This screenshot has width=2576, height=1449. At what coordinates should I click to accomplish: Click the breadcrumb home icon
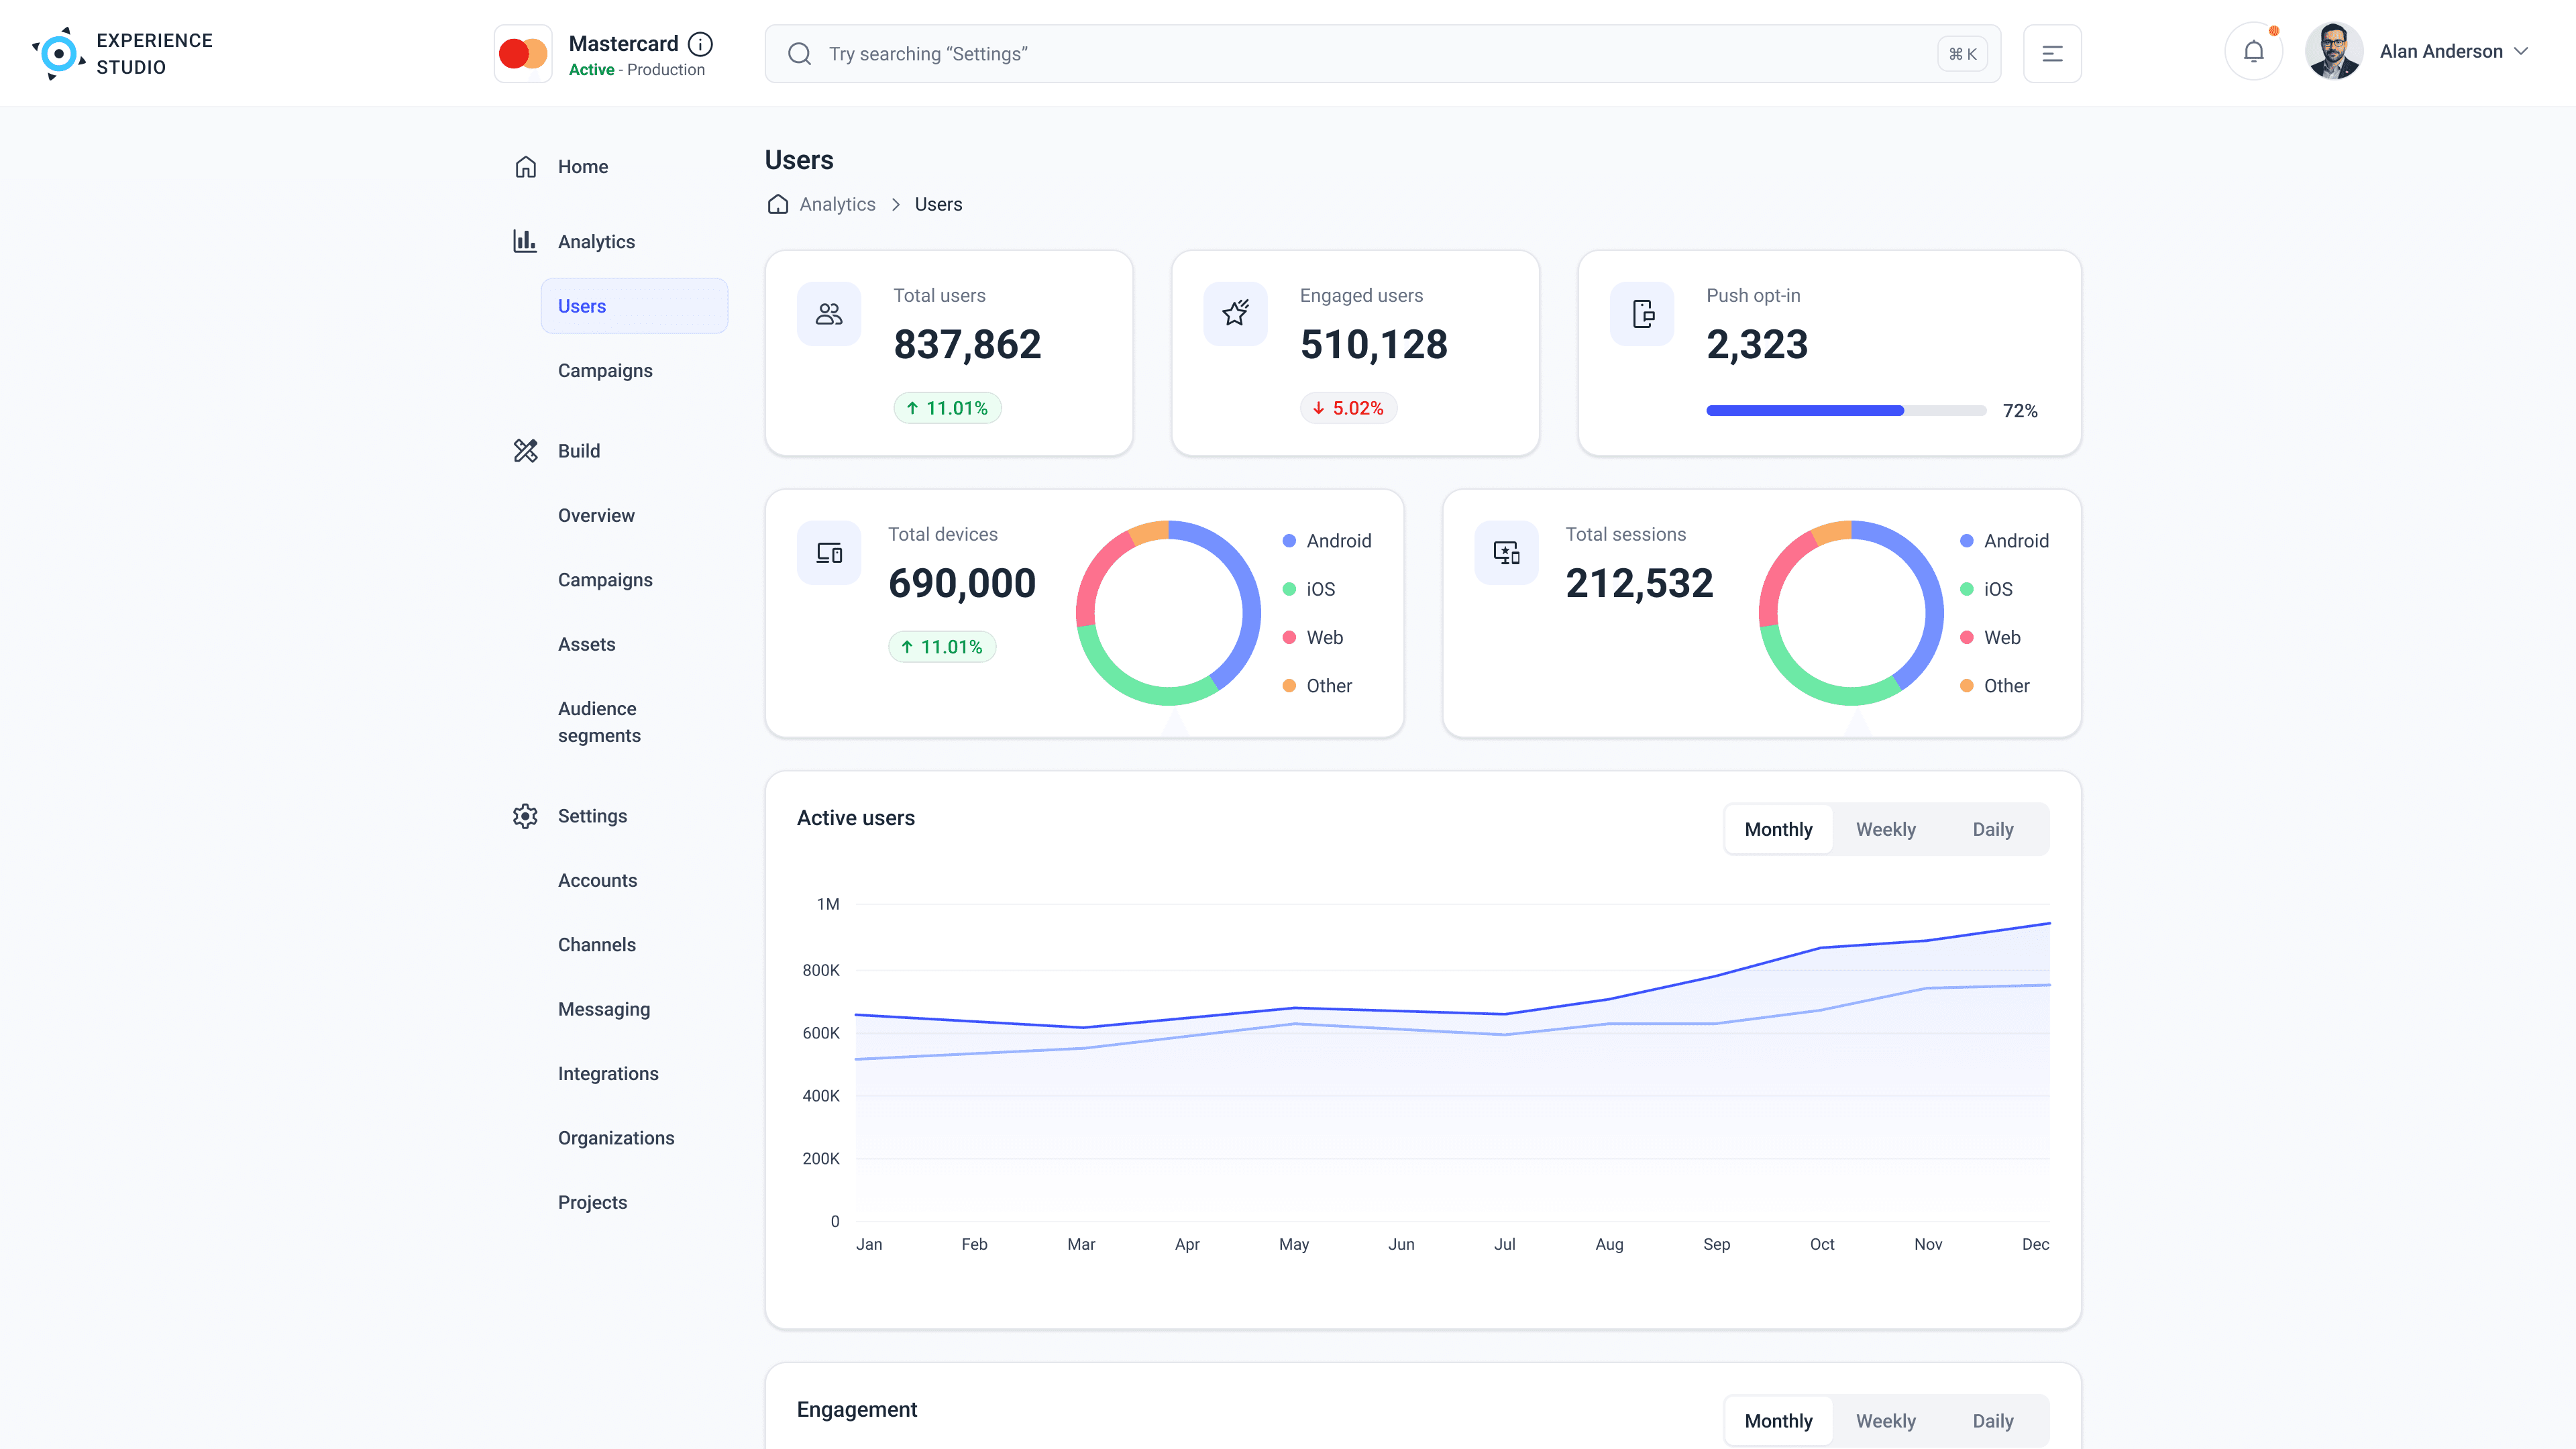click(x=778, y=204)
